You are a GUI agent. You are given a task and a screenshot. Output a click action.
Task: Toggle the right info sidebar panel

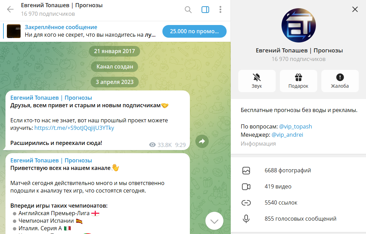coord(205,10)
